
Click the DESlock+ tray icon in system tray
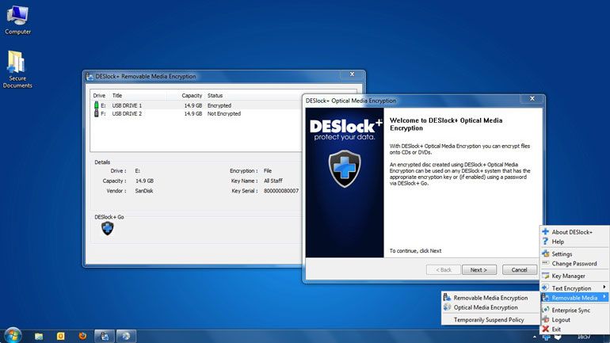pos(546,336)
